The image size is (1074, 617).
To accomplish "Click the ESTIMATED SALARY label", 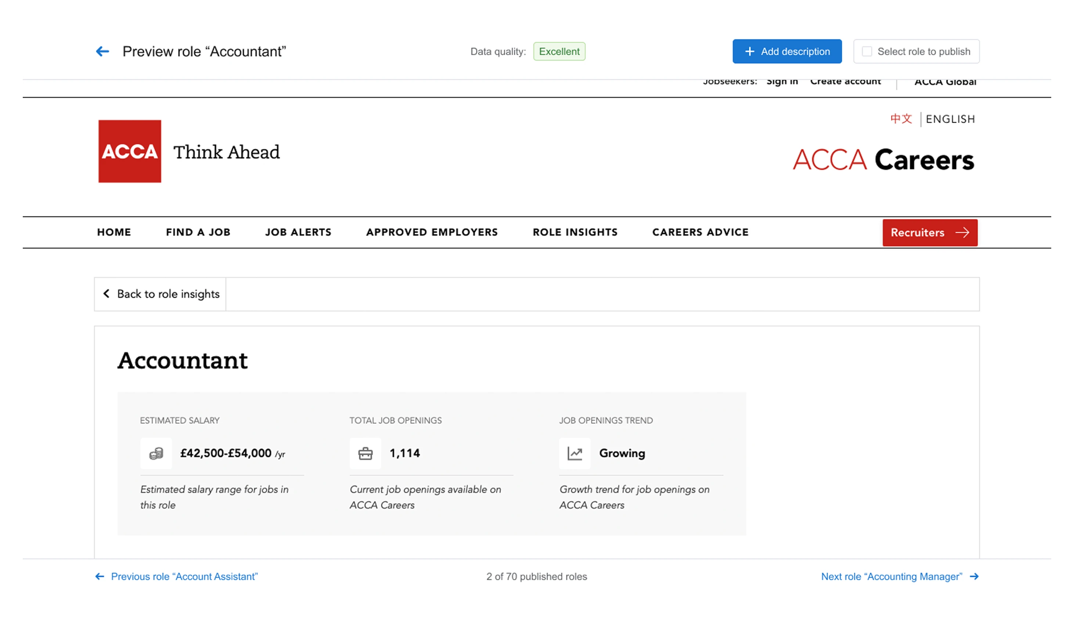I will (x=180, y=421).
